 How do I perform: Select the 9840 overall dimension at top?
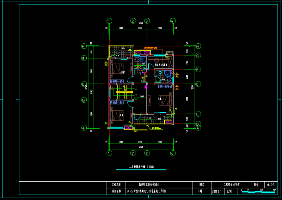(x=141, y=24)
